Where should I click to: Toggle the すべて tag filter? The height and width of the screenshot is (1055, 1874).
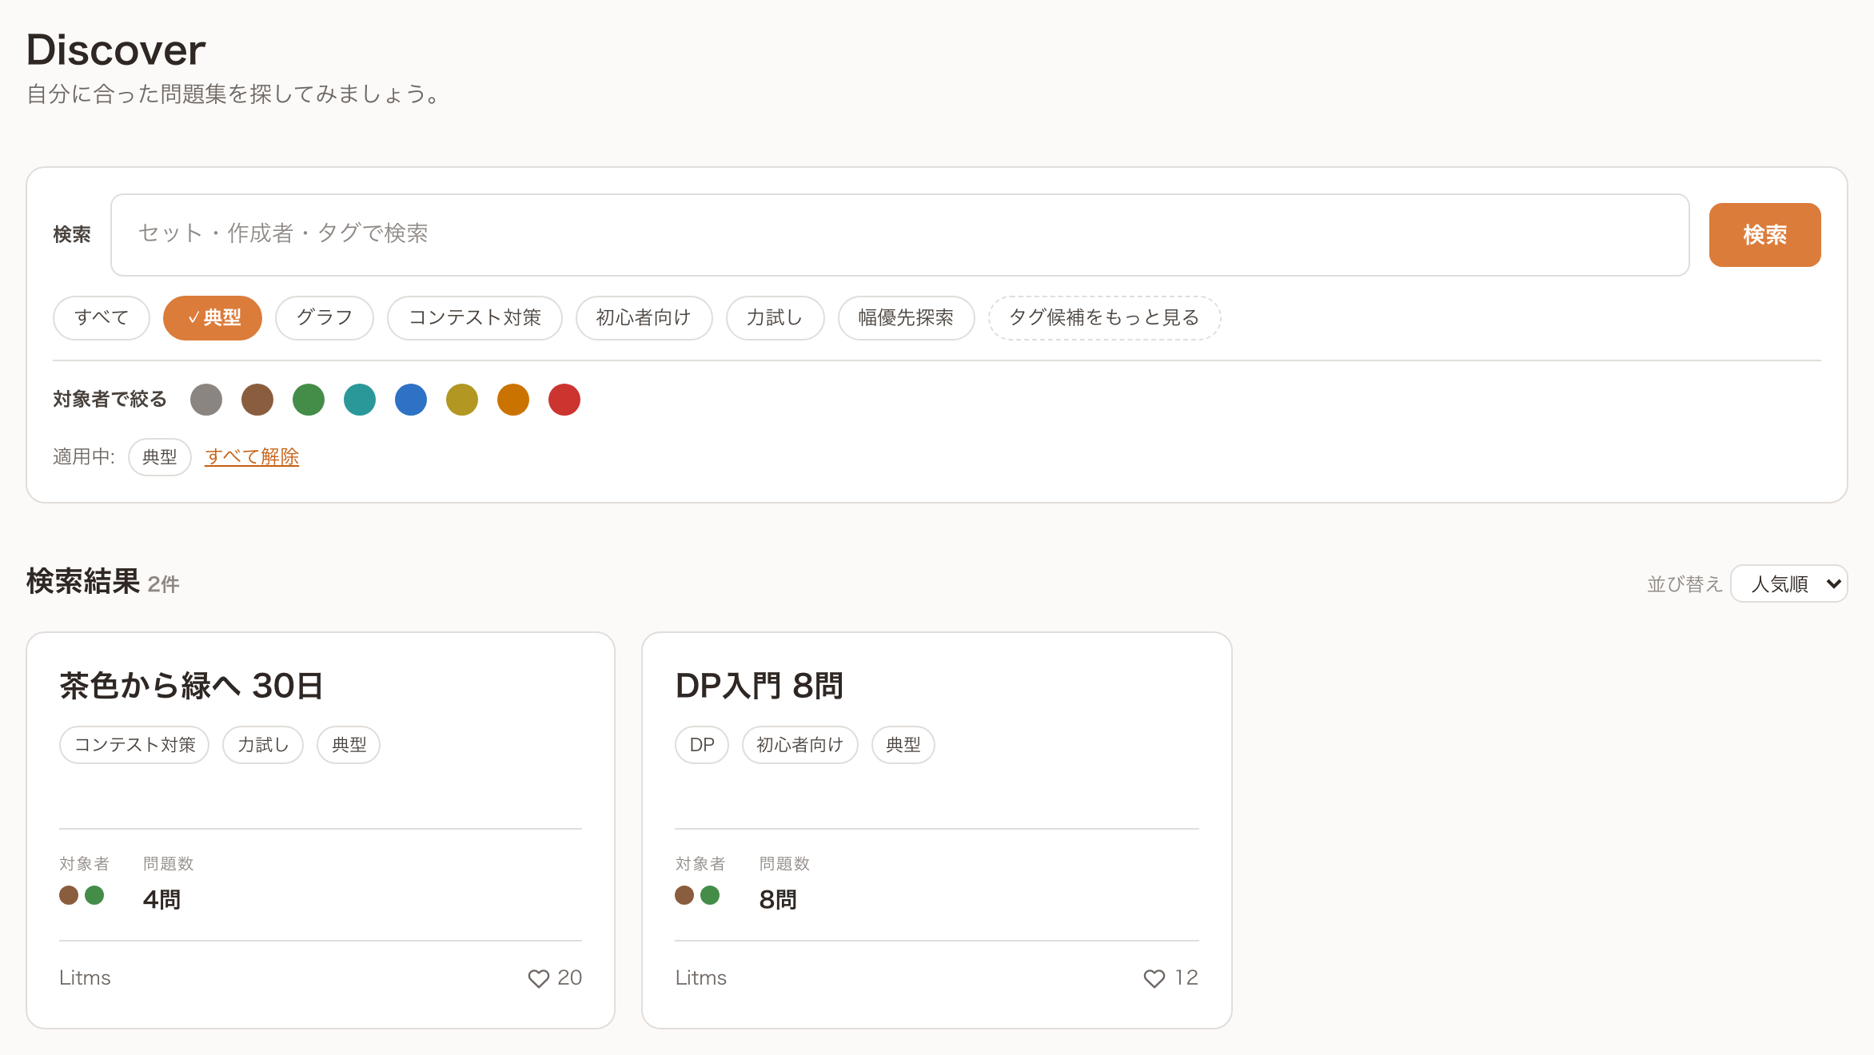[102, 318]
